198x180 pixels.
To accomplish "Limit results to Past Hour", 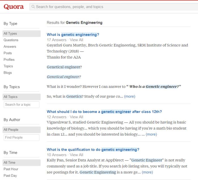I will point(11,169).
